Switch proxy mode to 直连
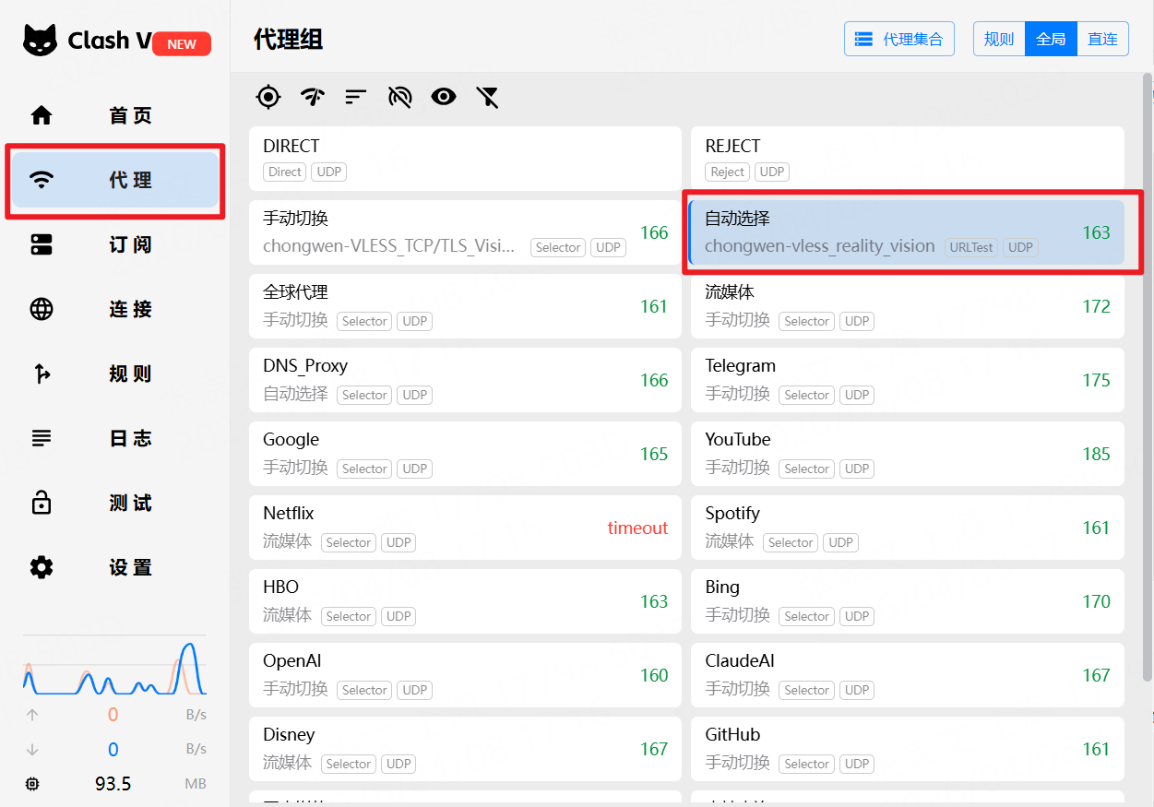This screenshot has width=1154, height=807. [1102, 39]
